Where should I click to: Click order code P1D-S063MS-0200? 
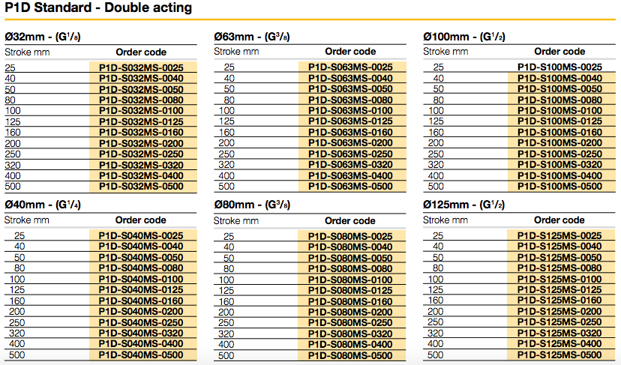[x=350, y=143]
